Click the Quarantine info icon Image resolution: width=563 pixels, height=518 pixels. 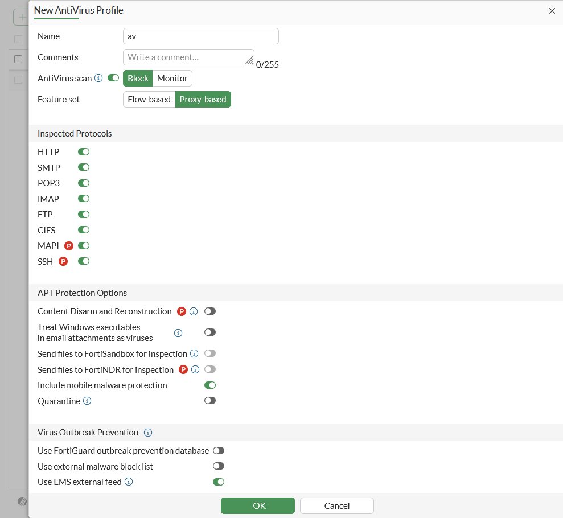tap(87, 401)
